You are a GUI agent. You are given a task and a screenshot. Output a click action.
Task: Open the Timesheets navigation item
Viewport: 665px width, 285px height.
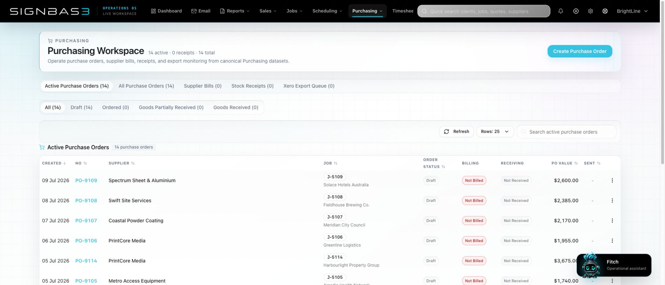click(403, 11)
